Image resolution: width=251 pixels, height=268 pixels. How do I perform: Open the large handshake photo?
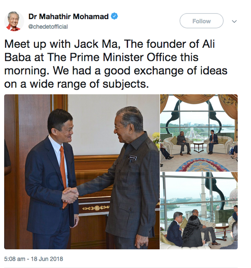[82, 172]
